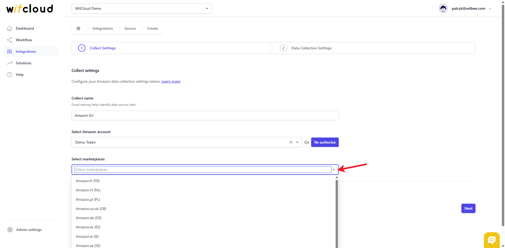Clear the Demo Token account selection
505x248 pixels.
pyautogui.click(x=291, y=142)
